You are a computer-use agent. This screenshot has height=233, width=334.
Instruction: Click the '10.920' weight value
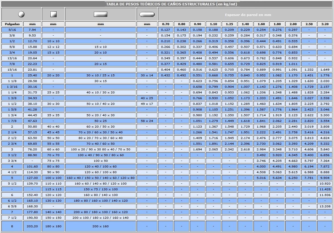coord(325,183)
